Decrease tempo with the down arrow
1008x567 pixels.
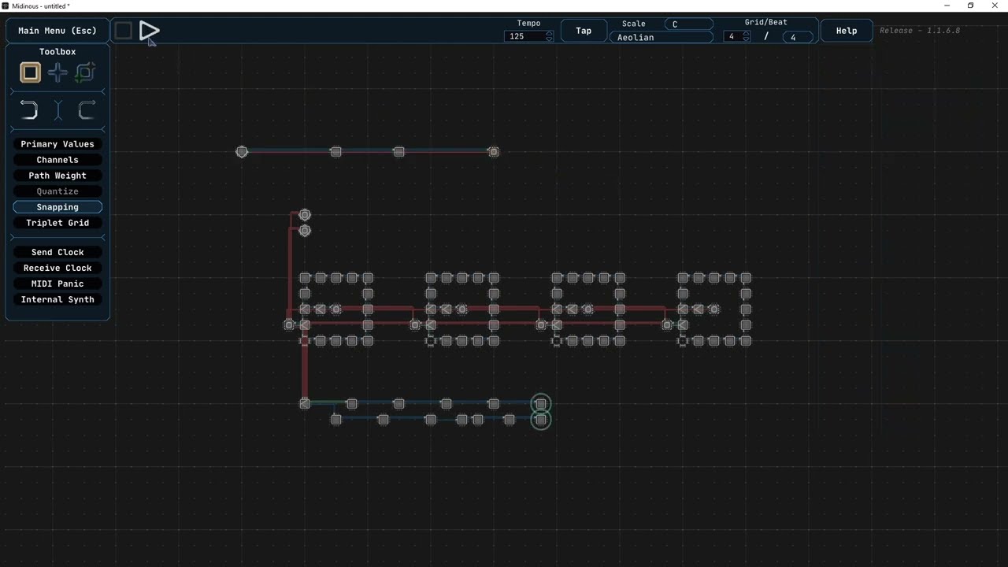point(549,39)
